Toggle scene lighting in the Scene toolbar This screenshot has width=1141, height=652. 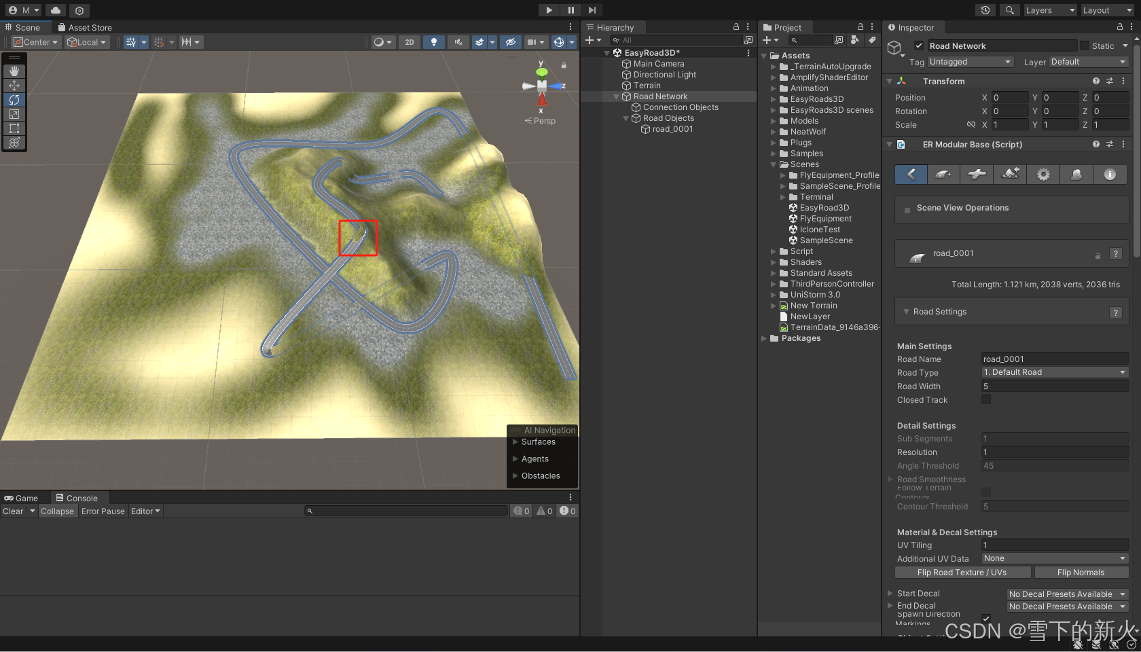point(434,41)
